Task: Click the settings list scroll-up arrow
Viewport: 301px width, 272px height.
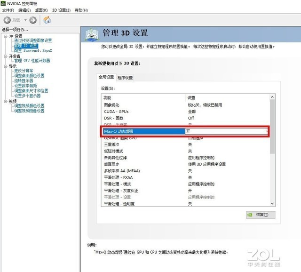Action: (x=272, y=97)
